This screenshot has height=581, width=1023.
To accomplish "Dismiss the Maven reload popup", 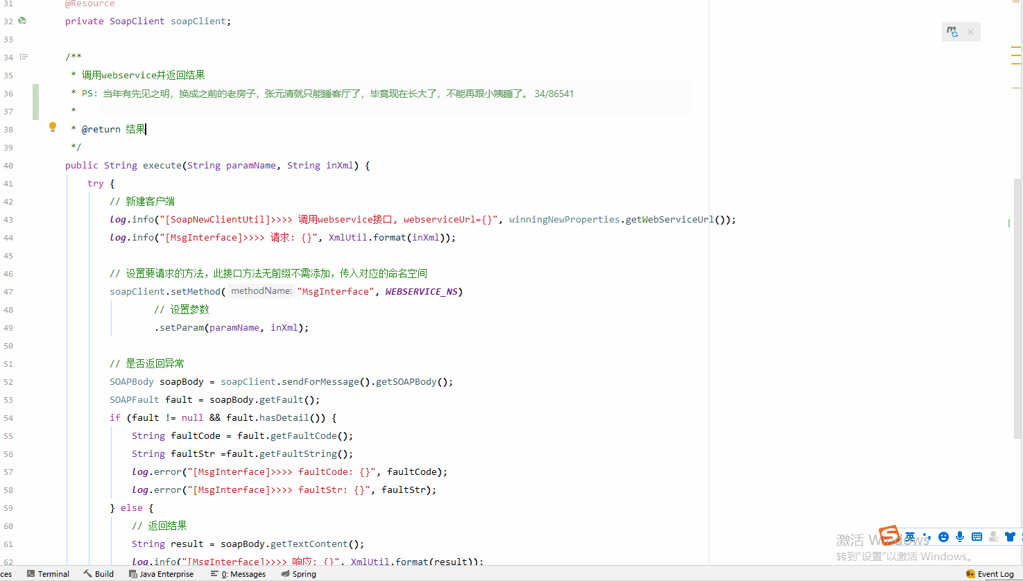I will pyautogui.click(x=970, y=32).
